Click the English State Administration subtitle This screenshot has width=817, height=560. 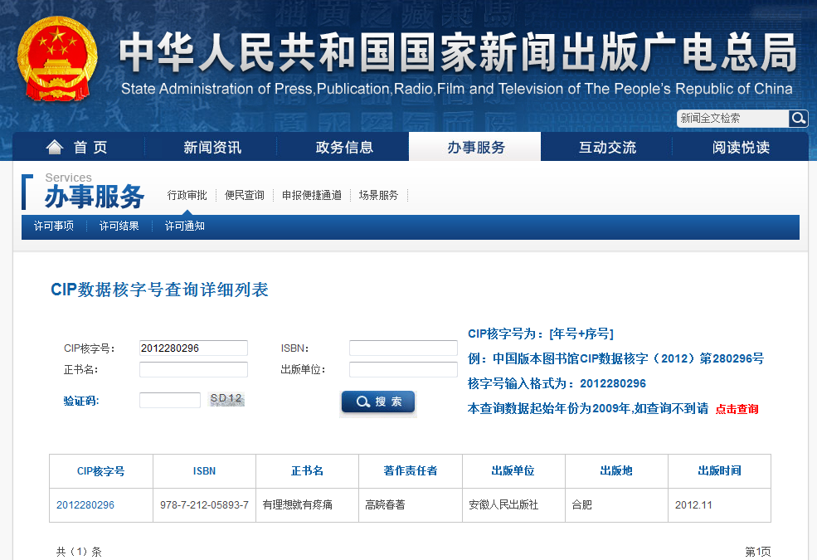(457, 89)
